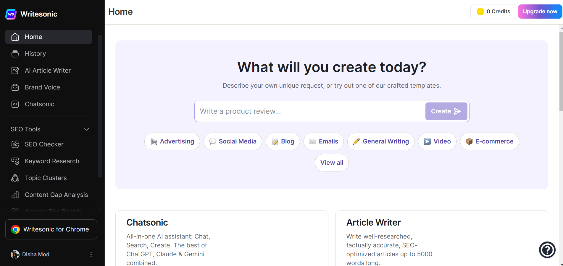Open SEO Checker tool

(x=44, y=144)
